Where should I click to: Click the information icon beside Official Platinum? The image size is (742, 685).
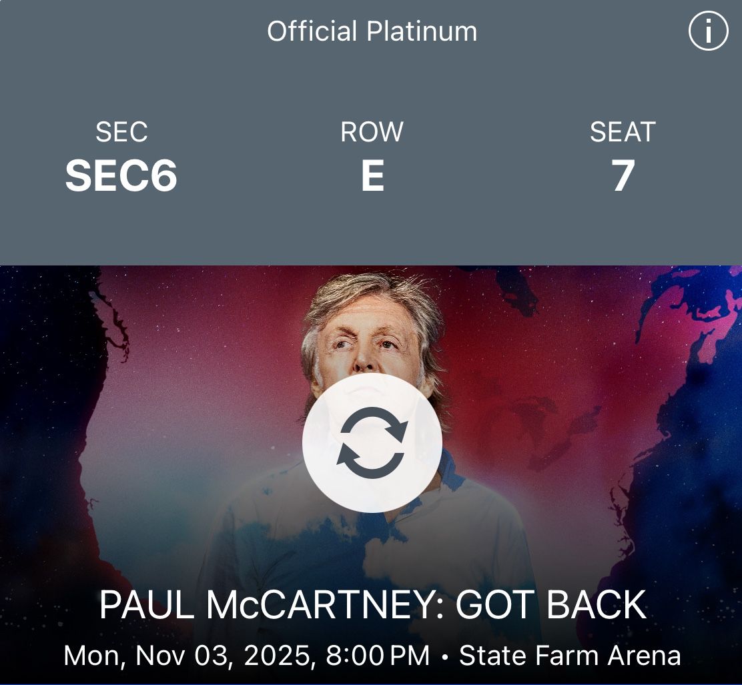click(710, 30)
